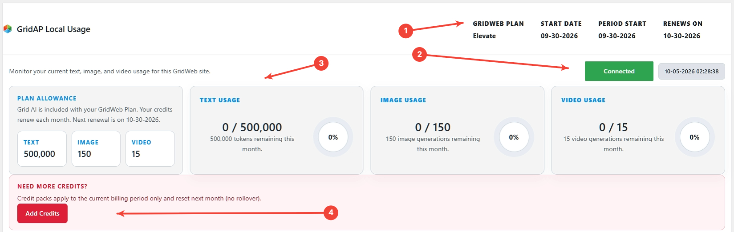This screenshot has width=734, height=232.
Task: Click the VIDEO USAGE heading
Action: pyautogui.click(x=583, y=100)
